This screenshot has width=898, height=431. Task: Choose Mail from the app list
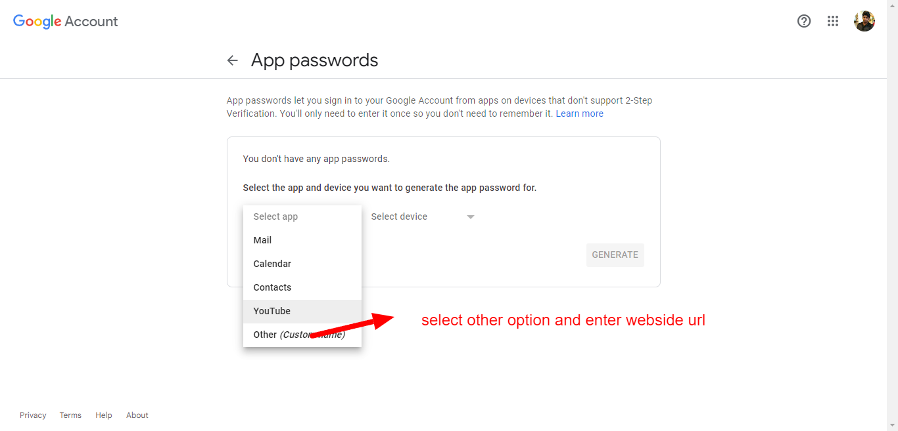pyautogui.click(x=262, y=240)
